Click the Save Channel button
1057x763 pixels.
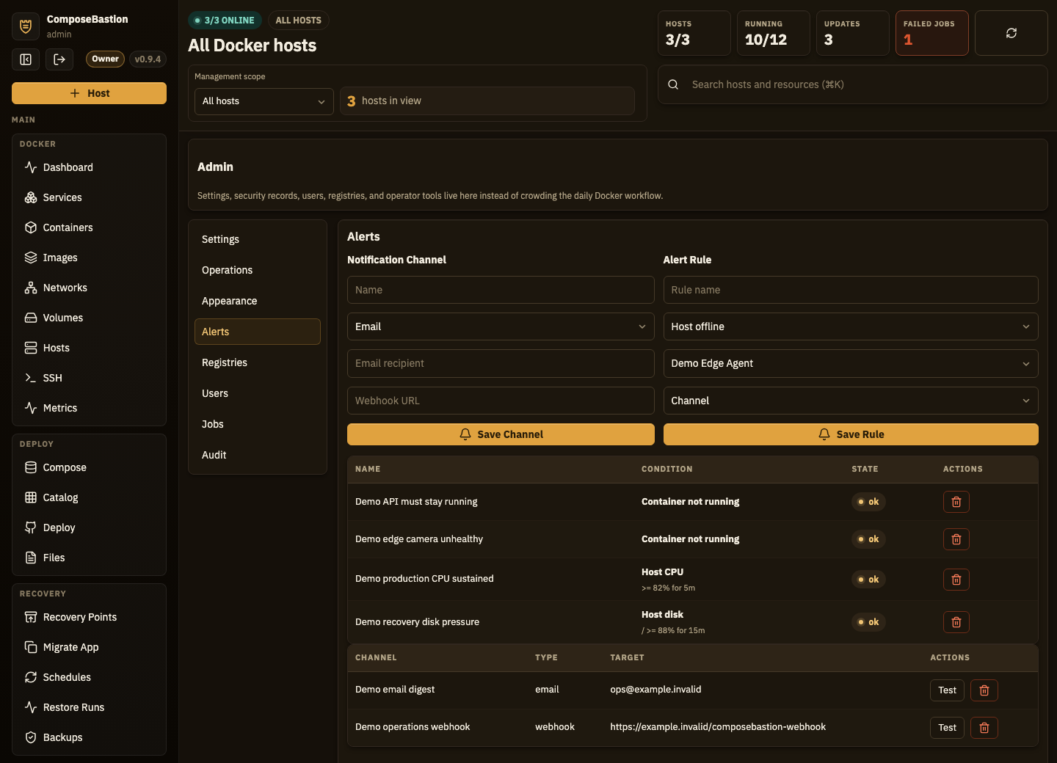[x=501, y=434]
